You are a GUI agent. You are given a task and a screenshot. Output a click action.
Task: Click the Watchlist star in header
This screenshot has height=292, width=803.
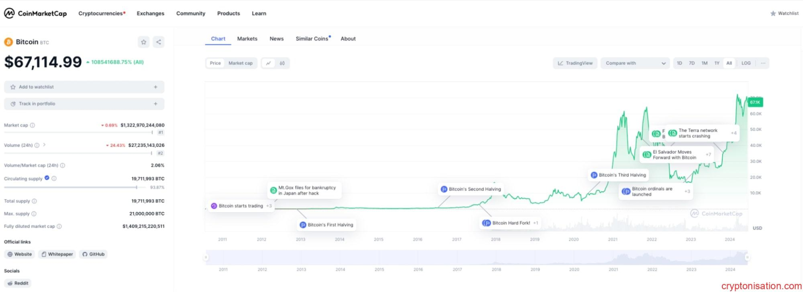click(773, 13)
